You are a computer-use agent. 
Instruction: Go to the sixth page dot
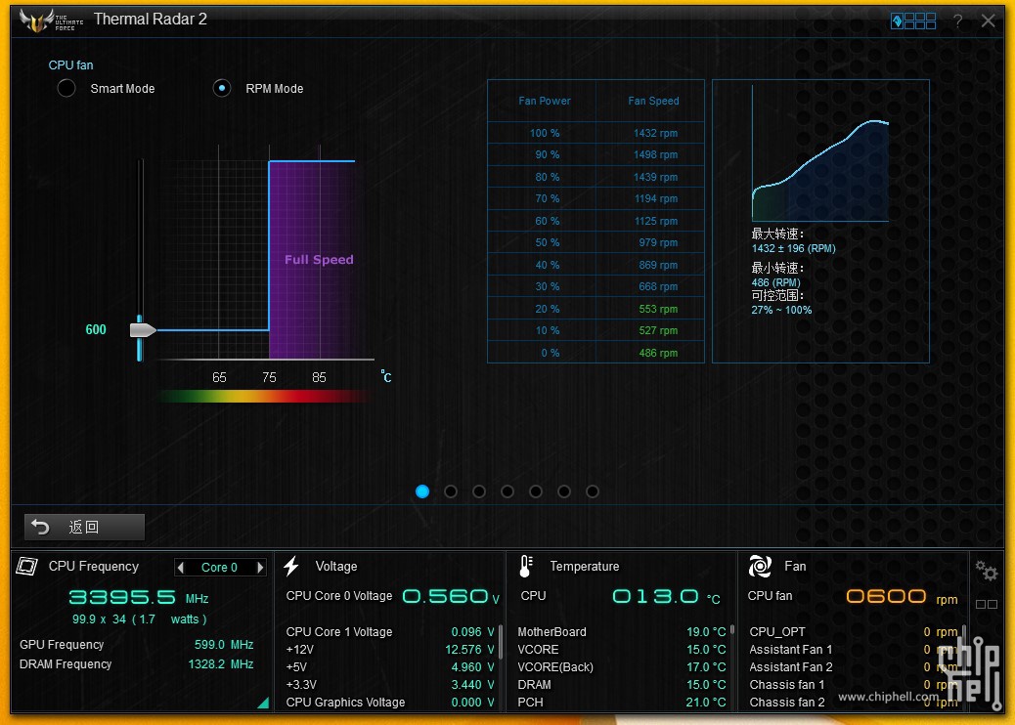click(564, 491)
